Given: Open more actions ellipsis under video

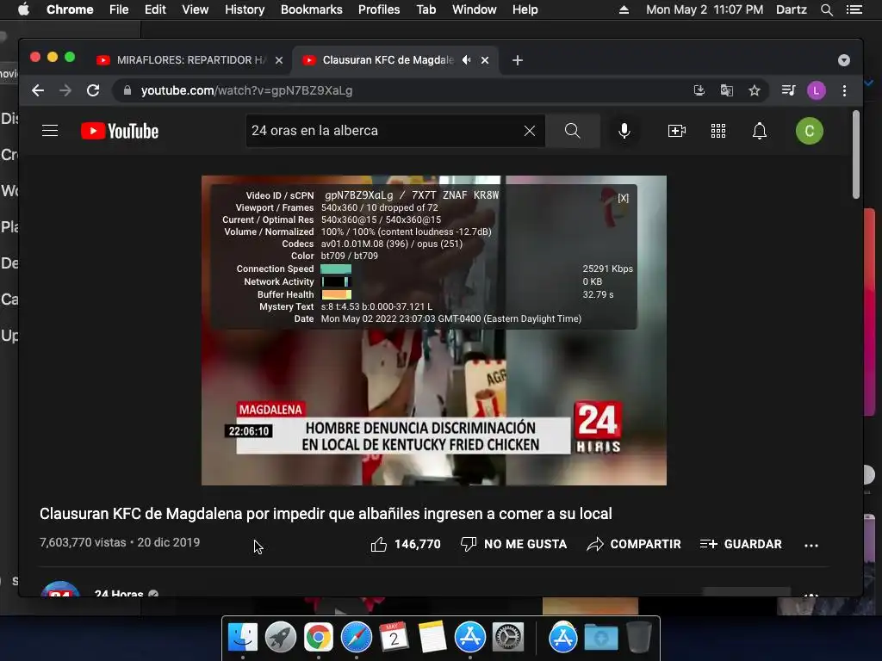Looking at the screenshot, I should click(811, 545).
